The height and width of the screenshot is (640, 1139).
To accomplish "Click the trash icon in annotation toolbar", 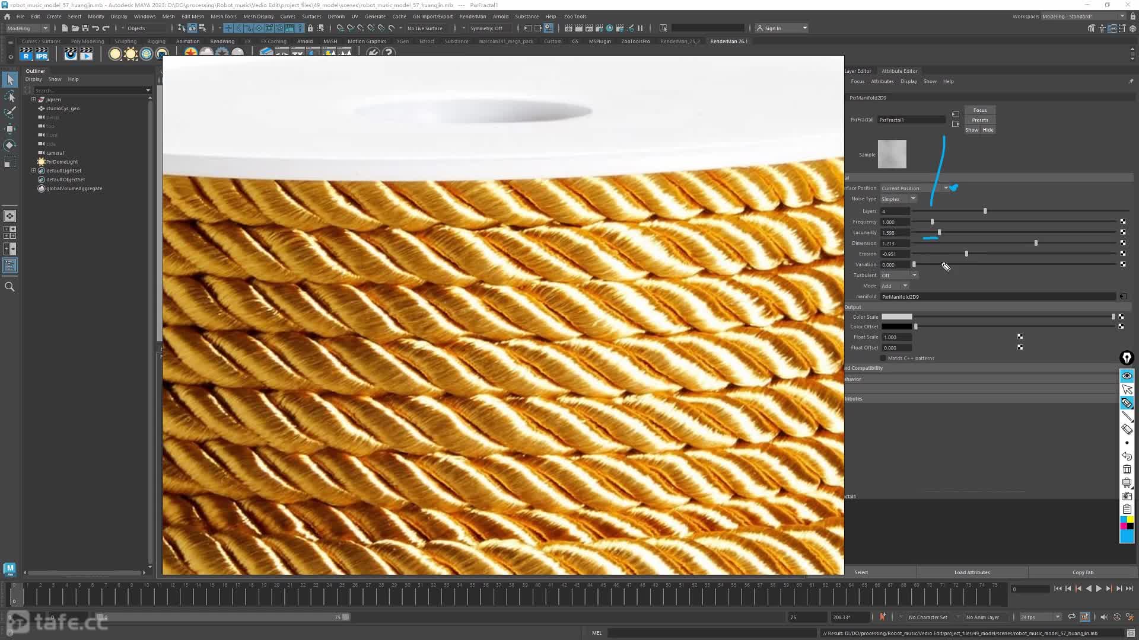I will 1127,470.
